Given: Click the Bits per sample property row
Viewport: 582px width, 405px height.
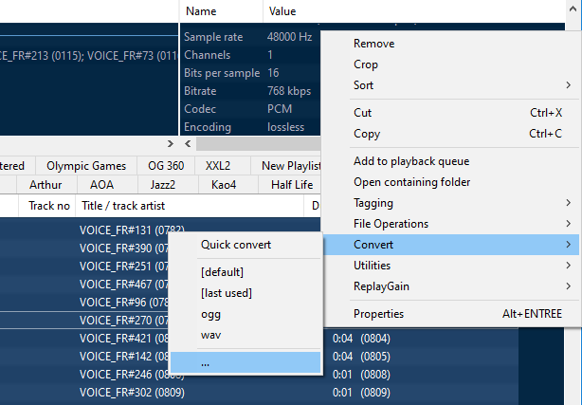Looking at the screenshot, I should coord(250,73).
